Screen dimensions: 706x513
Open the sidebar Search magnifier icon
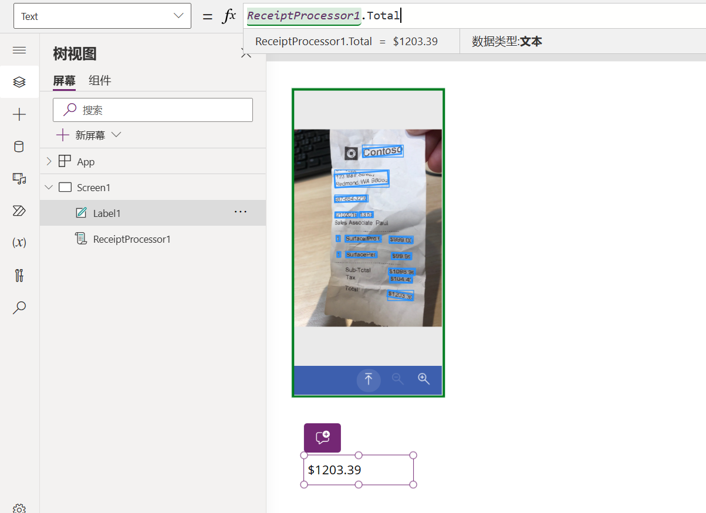click(x=19, y=307)
